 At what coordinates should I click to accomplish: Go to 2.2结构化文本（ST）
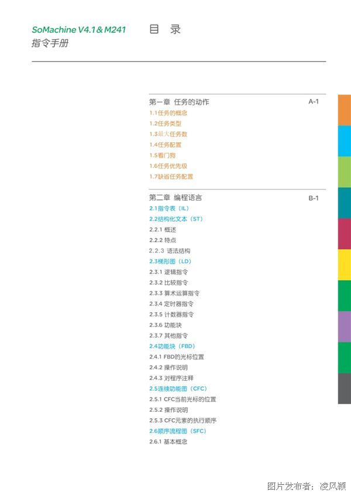[x=176, y=219]
